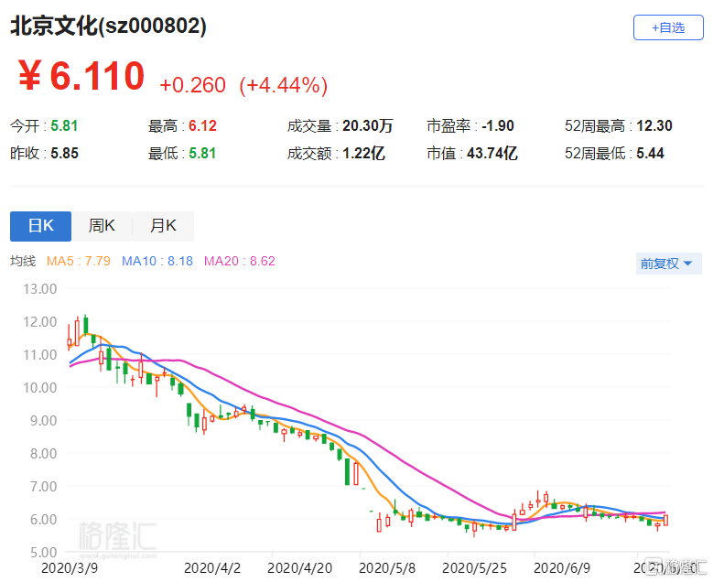The width and height of the screenshot is (713, 582).
Task: Click the 市值 43.74亿 market cap
Action: point(472,153)
